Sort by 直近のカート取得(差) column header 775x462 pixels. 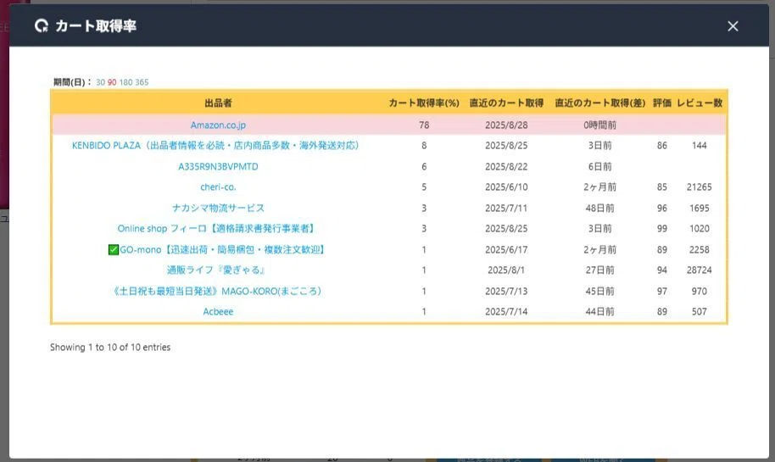click(600, 103)
